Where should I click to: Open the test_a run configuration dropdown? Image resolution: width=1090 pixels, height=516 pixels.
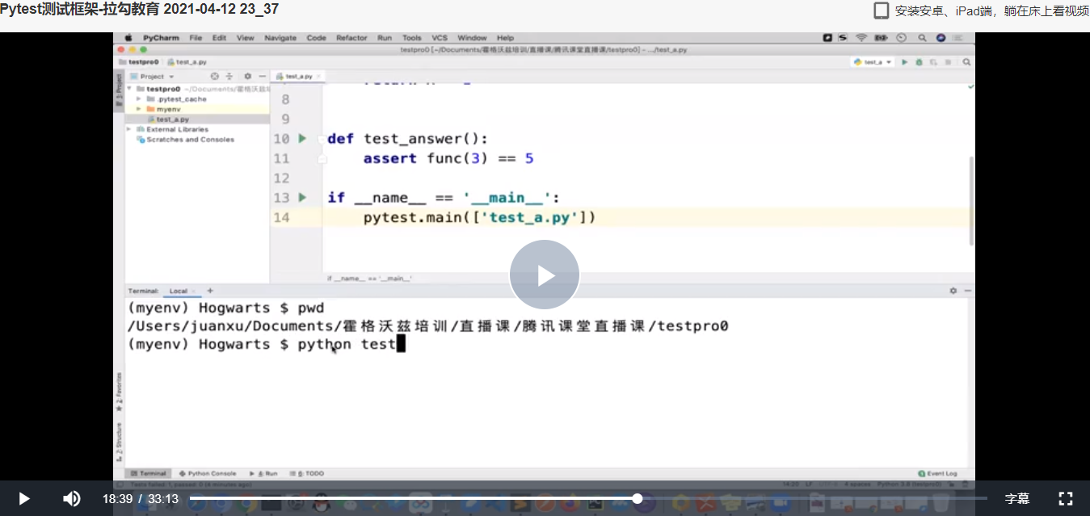click(873, 62)
